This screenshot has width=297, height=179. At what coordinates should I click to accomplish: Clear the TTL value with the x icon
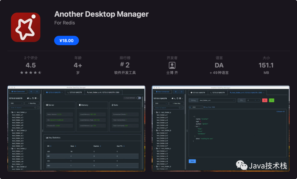click(255, 100)
